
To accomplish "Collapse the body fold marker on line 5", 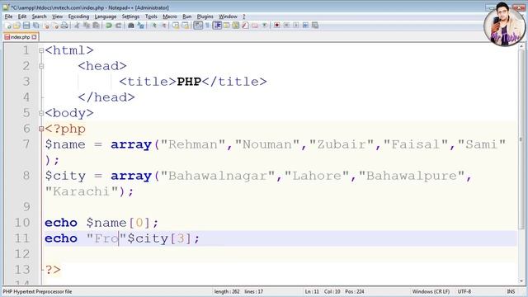I will click(41, 113).
